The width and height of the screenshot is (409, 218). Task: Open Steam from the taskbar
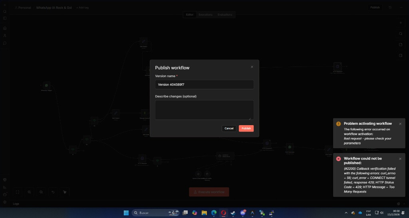[233, 213]
